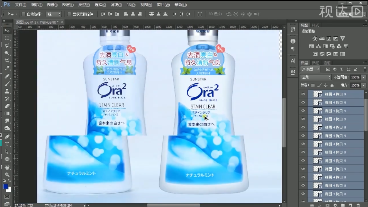The height and width of the screenshot is (207, 368).
Task: Toggle lock transparent pixels
Action: [313, 85]
